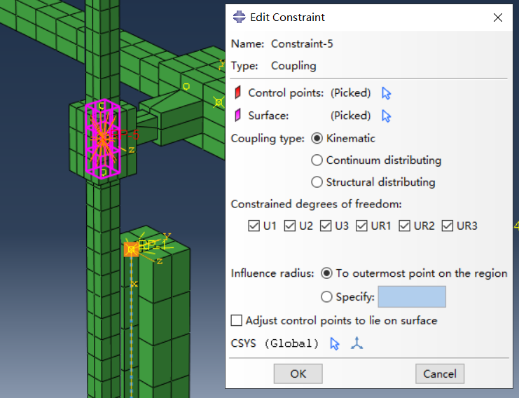Image resolution: width=519 pixels, height=398 pixels.
Task: Click the magenta Surface marker icon
Action: pyautogui.click(x=237, y=116)
